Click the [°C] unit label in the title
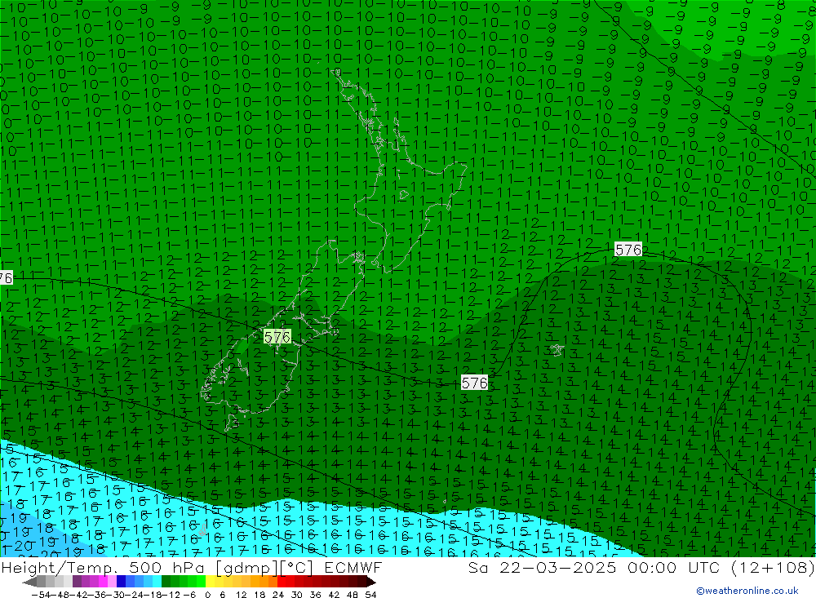Viewport: 816px width, 598px height. [296, 567]
